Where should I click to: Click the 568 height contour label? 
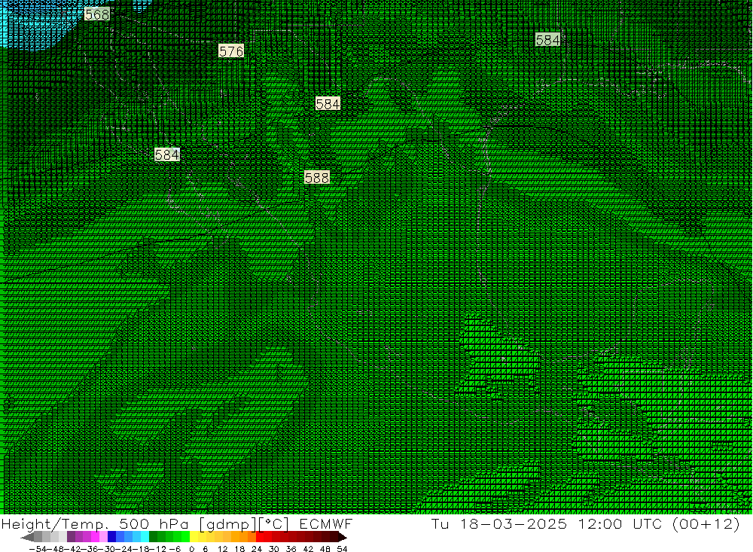[x=97, y=14]
